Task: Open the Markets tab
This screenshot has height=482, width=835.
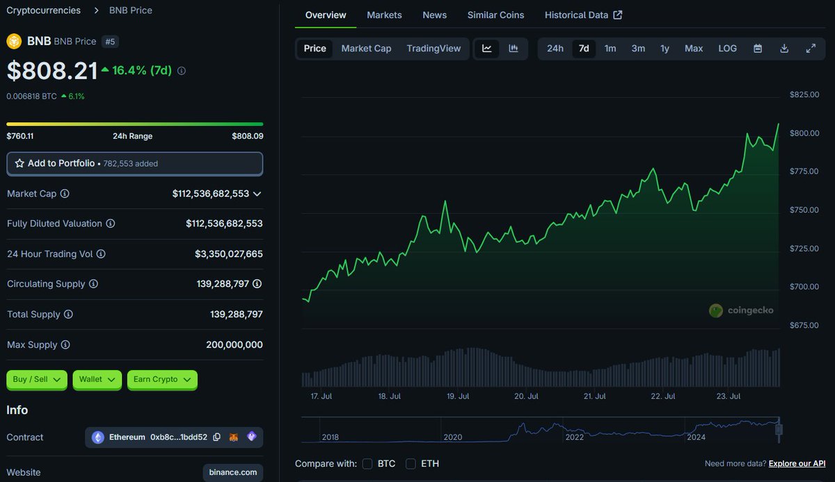Action: (x=384, y=15)
